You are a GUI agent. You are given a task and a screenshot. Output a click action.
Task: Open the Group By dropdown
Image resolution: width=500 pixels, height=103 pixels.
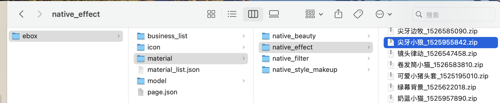tap(314, 14)
